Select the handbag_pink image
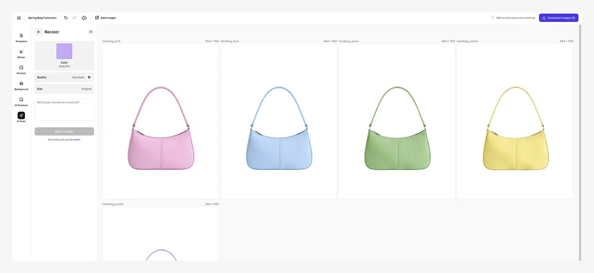The image size is (594, 273). point(161,121)
